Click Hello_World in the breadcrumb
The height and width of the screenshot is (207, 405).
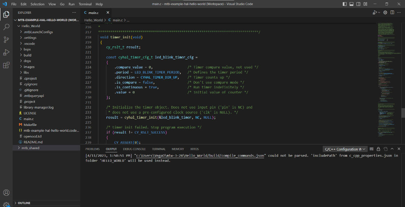coord(94,20)
